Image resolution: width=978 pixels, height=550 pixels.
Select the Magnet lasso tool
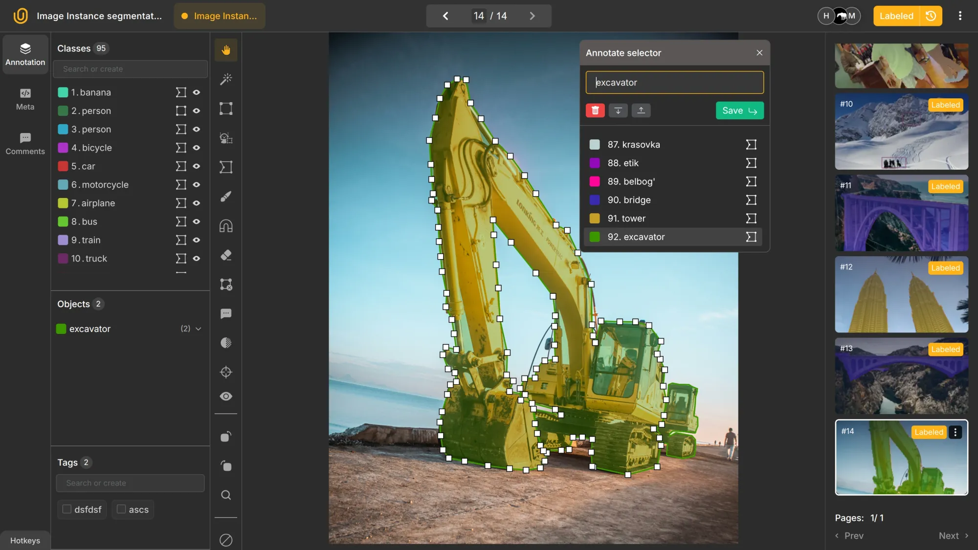(225, 225)
